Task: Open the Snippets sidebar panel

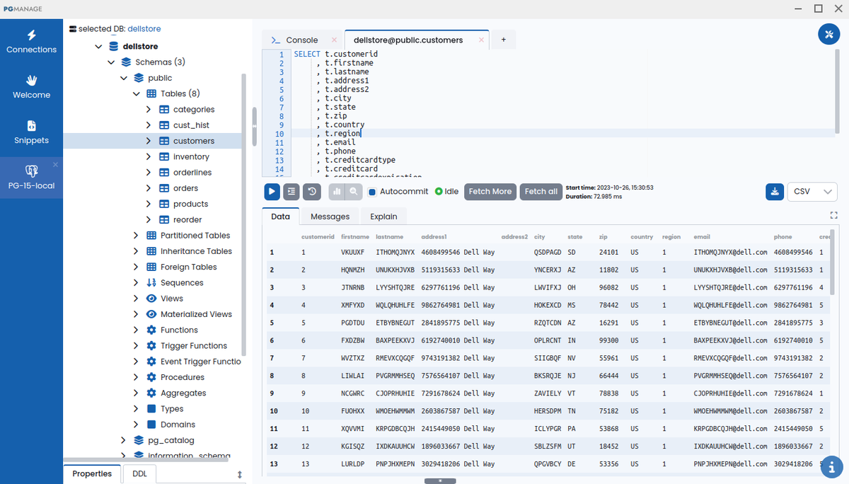Action: coord(31,132)
